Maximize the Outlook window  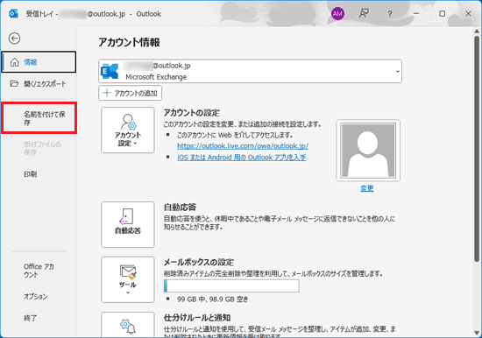pos(442,13)
